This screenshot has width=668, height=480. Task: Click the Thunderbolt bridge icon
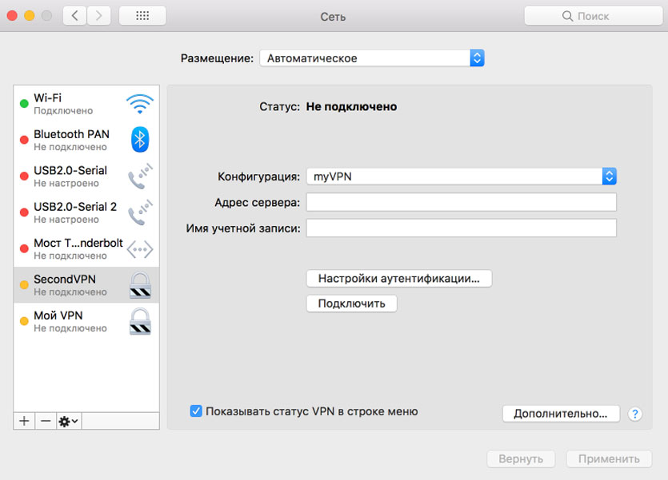140,249
